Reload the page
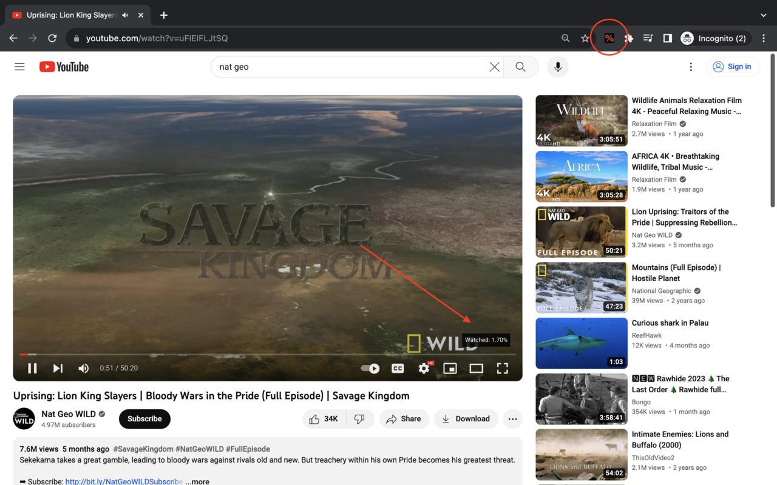The image size is (777, 485). [52, 38]
